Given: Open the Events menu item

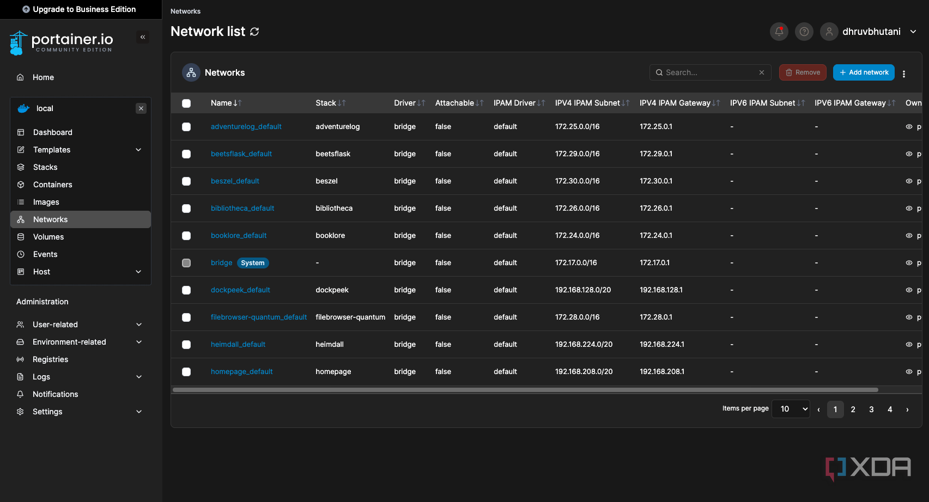Looking at the screenshot, I should coord(81,254).
